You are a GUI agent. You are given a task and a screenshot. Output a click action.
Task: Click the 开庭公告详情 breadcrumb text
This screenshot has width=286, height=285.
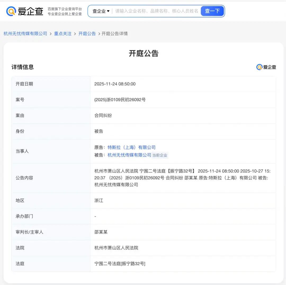point(115,34)
